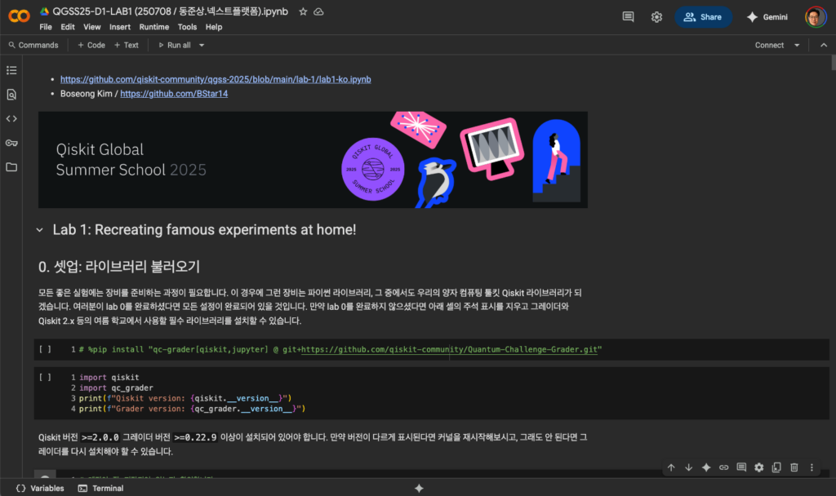Click Gemini spark in cell toolbar
This screenshot has height=496, width=836.
click(x=706, y=467)
